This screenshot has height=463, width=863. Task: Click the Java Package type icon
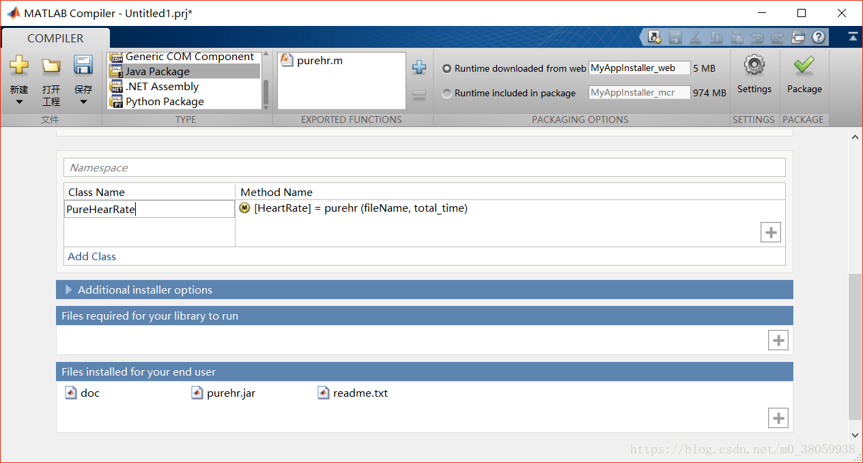[116, 72]
